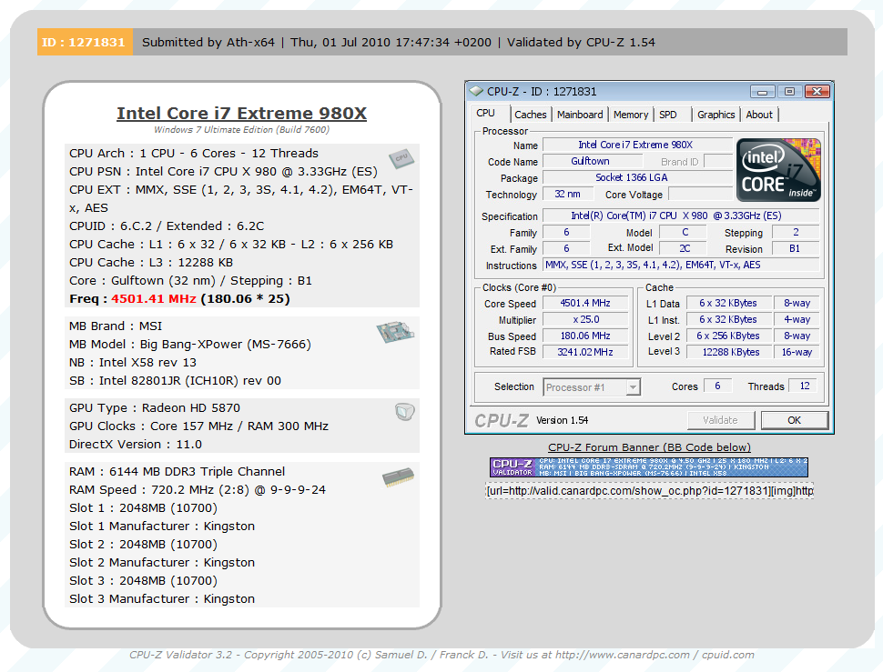Click "Version 1.54" label in CPU-Z window
This screenshot has width=883, height=672.
click(562, 420)
